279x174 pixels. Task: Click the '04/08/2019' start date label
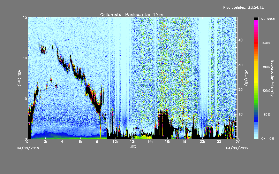[x=28, y=148]
